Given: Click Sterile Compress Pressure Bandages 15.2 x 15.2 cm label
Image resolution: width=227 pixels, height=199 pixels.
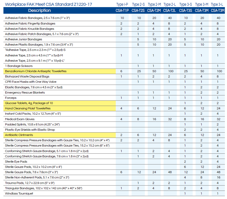Looking at the screenshot, I should pyautogui.click(x=57, y=145).
